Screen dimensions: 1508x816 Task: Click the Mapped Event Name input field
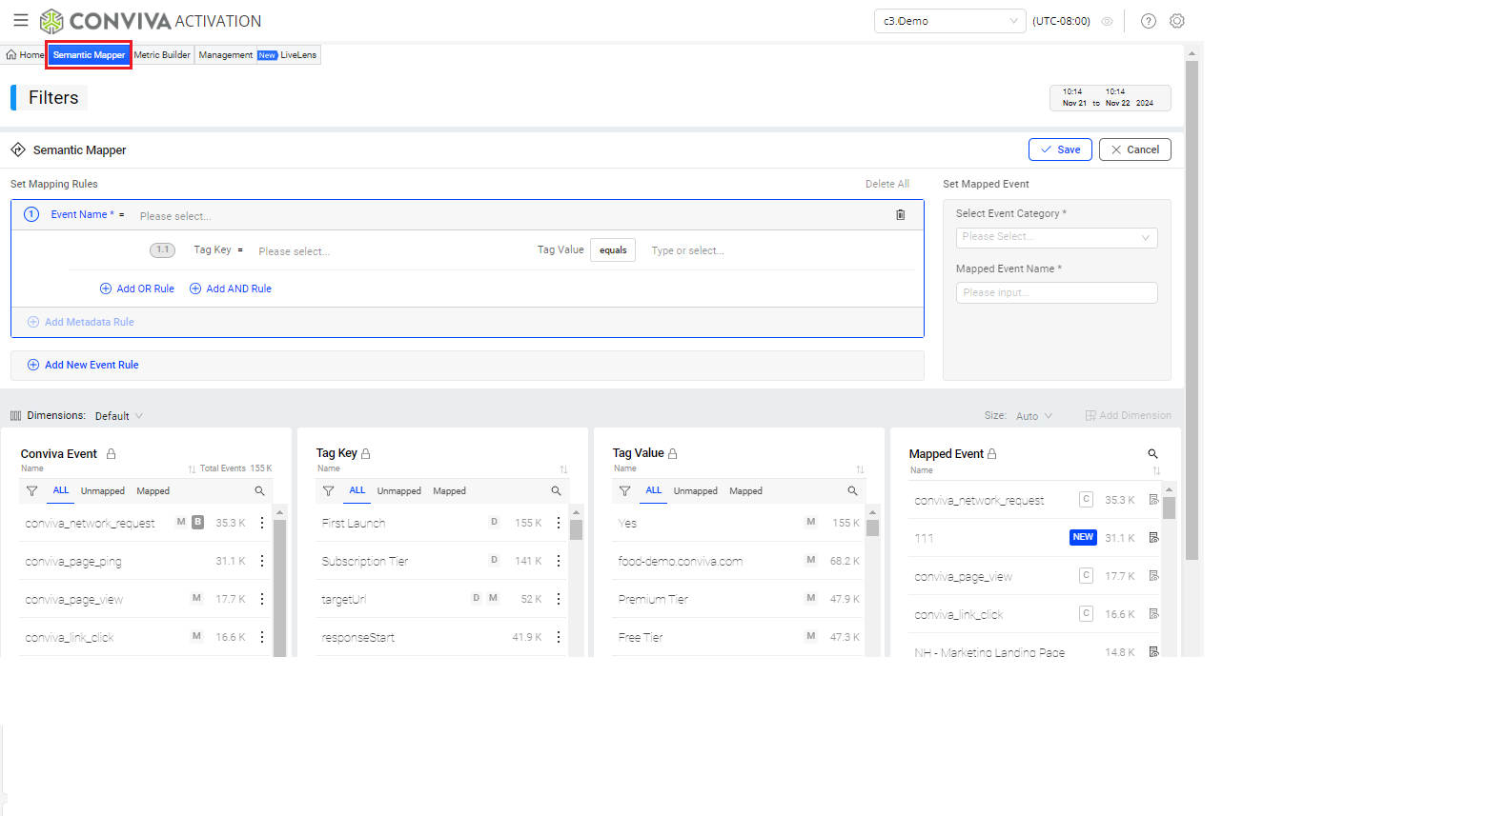(1056, 293)
